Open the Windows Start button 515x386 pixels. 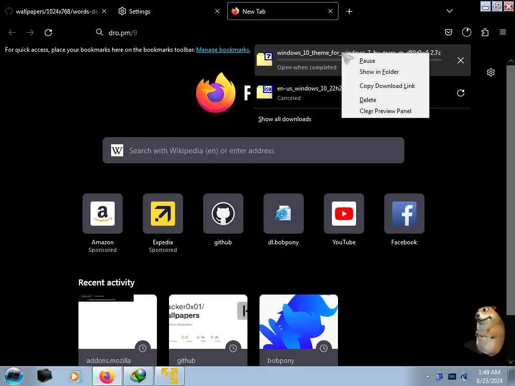14,376
